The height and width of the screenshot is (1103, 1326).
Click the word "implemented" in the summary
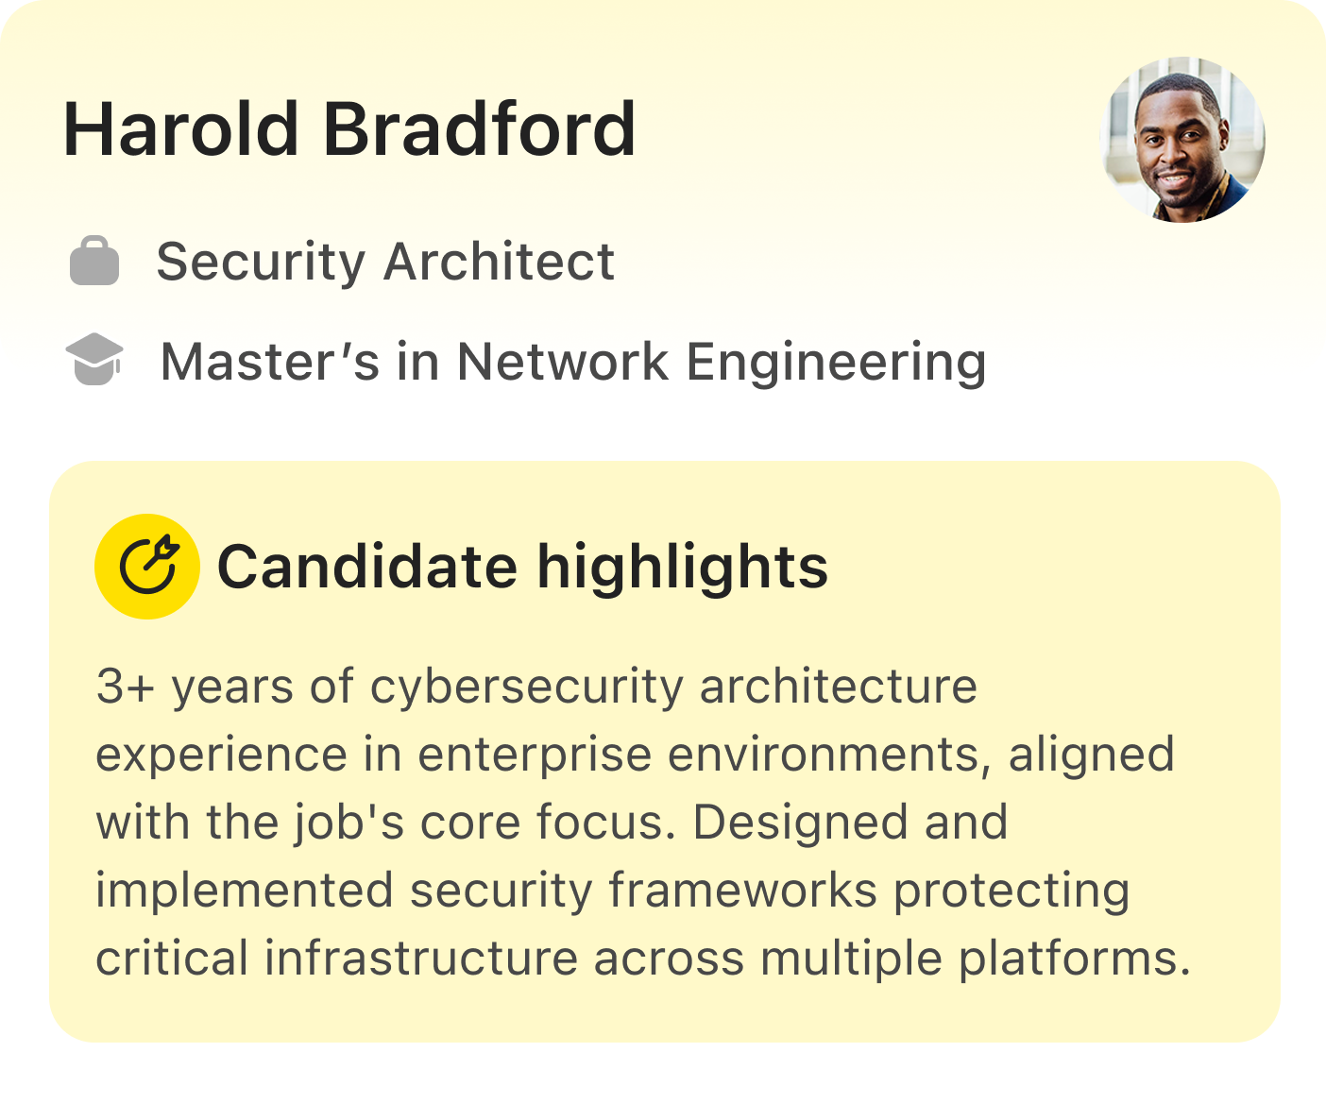pos(245,891)
